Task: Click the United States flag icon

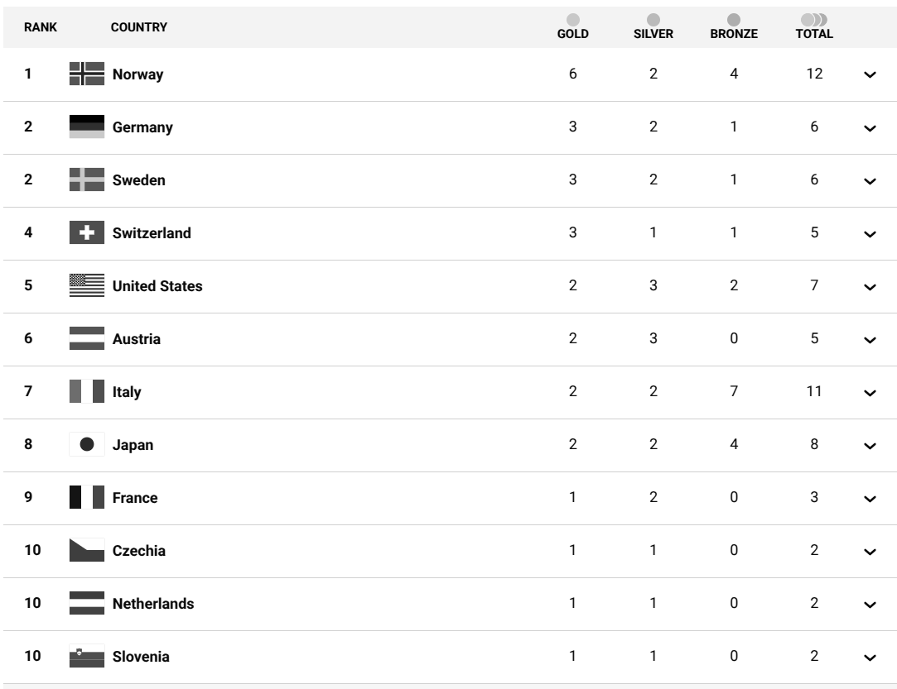Action: [86, 286]
